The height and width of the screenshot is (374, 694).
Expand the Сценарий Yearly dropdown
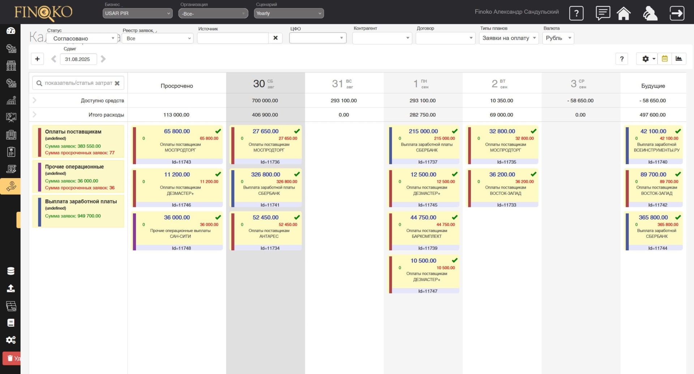pos(288,13)
